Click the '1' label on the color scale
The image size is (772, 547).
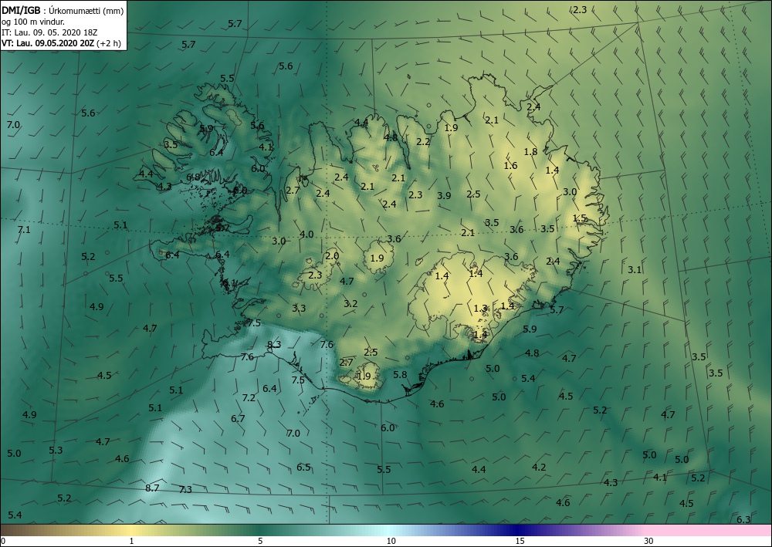(131, 542)
